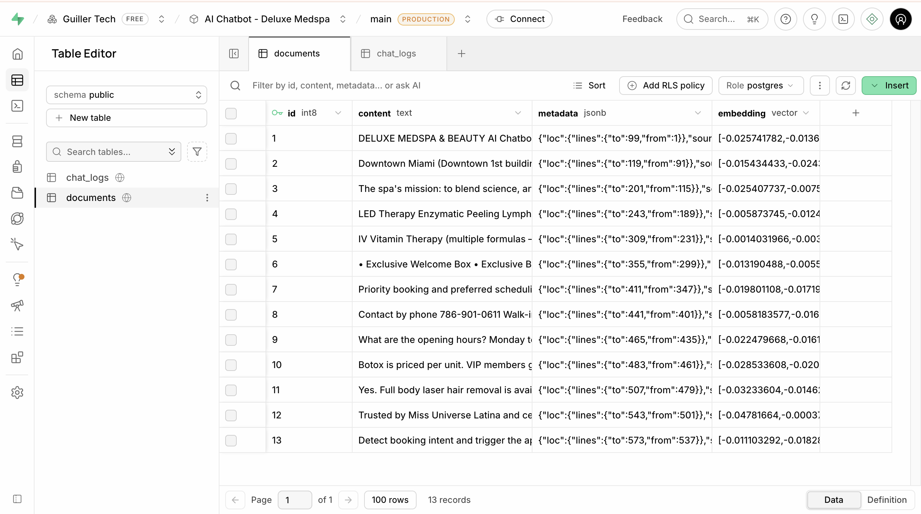Viewport: 921px width, 514px height.
Task: Select checkbox for row id 9
Action: [x=231, y=340]
